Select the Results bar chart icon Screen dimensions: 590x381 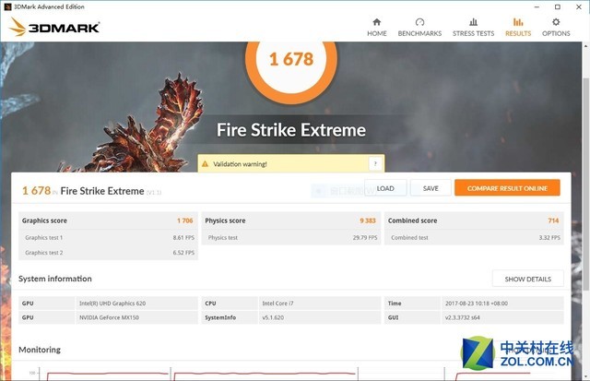tap(517, 22)
